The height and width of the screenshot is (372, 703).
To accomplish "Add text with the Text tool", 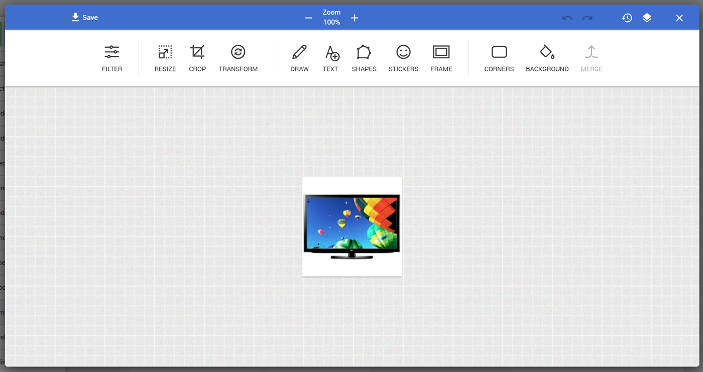I will [x=330, y=58].
